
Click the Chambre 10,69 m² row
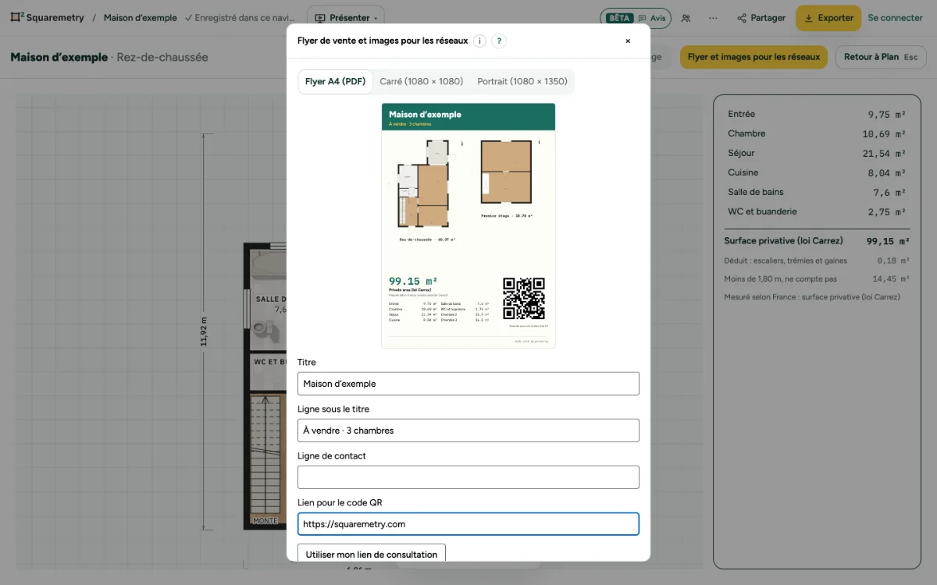(x=817, y=133)
